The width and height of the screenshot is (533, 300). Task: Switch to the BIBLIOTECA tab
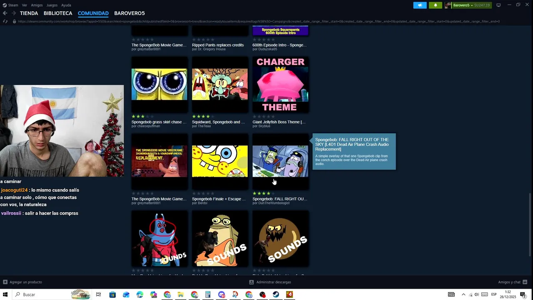click(58, 13)
